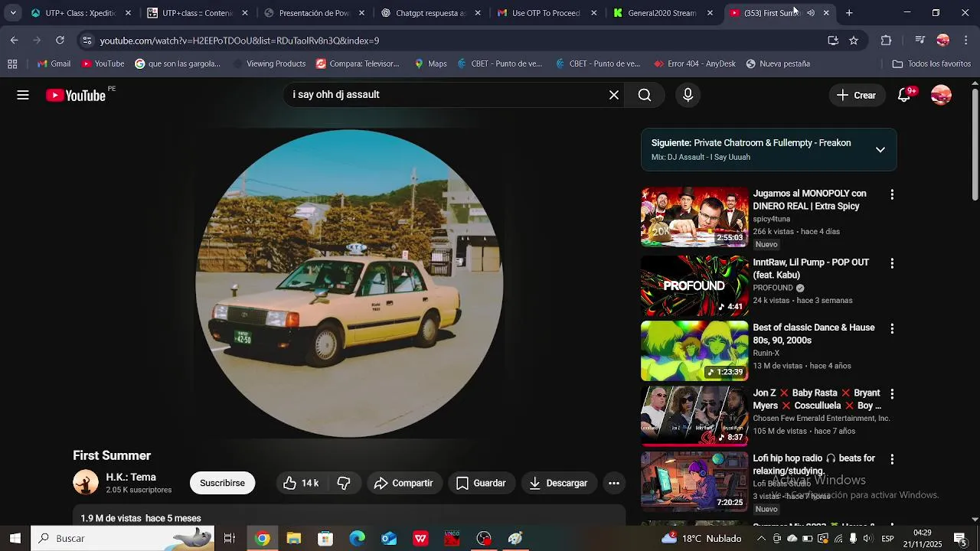The width and height of the screenshot is (980, 551).
Task: Open Chrome three-dot menu
Action: (x=966, y=41)
